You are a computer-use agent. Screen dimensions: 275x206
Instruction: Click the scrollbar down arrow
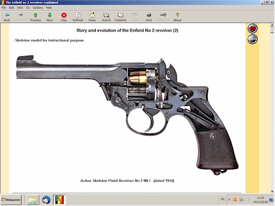click(x=272, y=191)
